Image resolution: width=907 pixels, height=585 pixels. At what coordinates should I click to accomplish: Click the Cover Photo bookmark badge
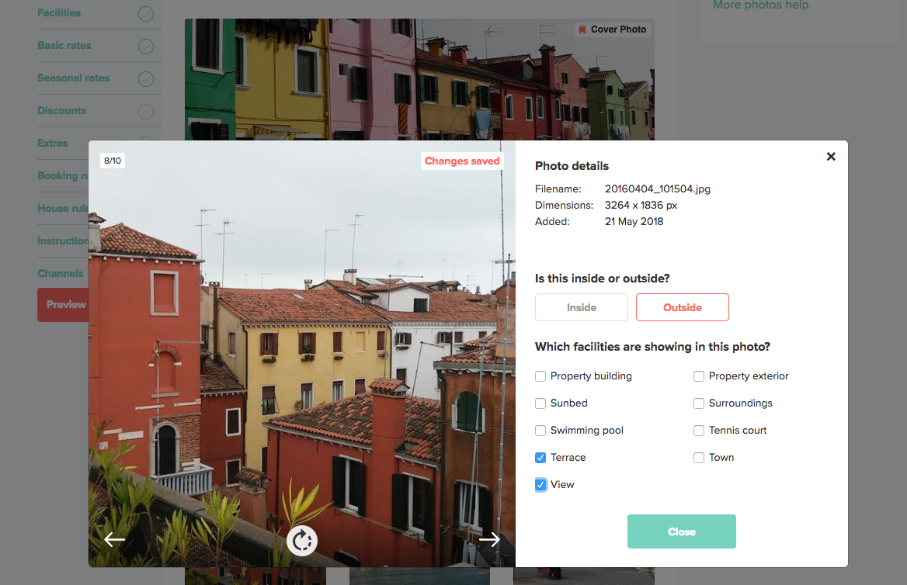pos(613,29)
